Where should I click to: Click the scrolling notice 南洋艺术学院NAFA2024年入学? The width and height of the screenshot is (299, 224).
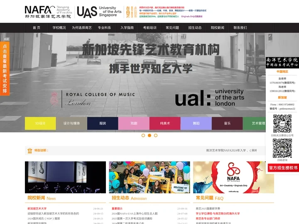231,151
